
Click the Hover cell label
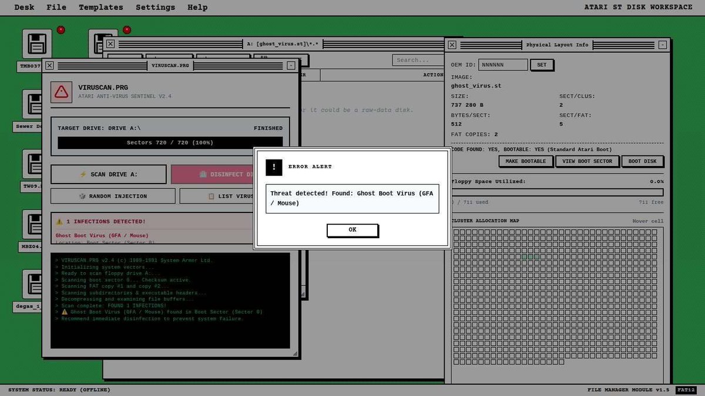(648, 221)
